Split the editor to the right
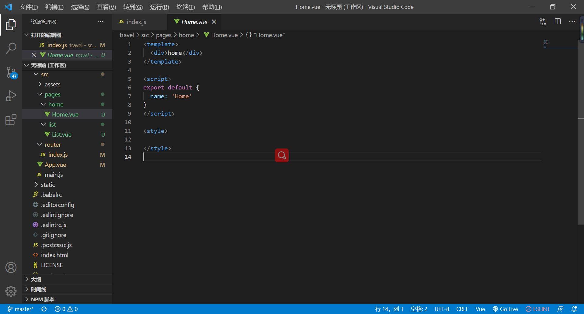584x314 pixels. pos(558,22)
